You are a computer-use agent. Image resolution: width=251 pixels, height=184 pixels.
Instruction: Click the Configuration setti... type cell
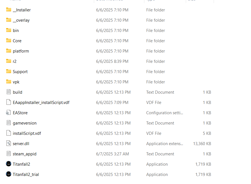pyautogui.click(x=165, y=113)
